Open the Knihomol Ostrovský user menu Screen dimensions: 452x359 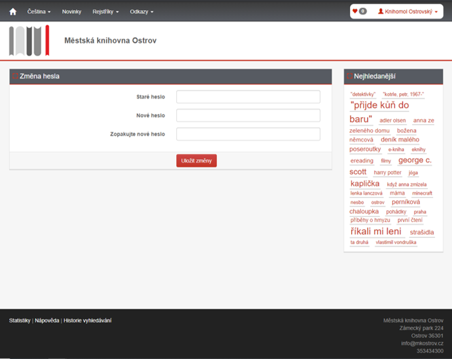click(408, 11)
